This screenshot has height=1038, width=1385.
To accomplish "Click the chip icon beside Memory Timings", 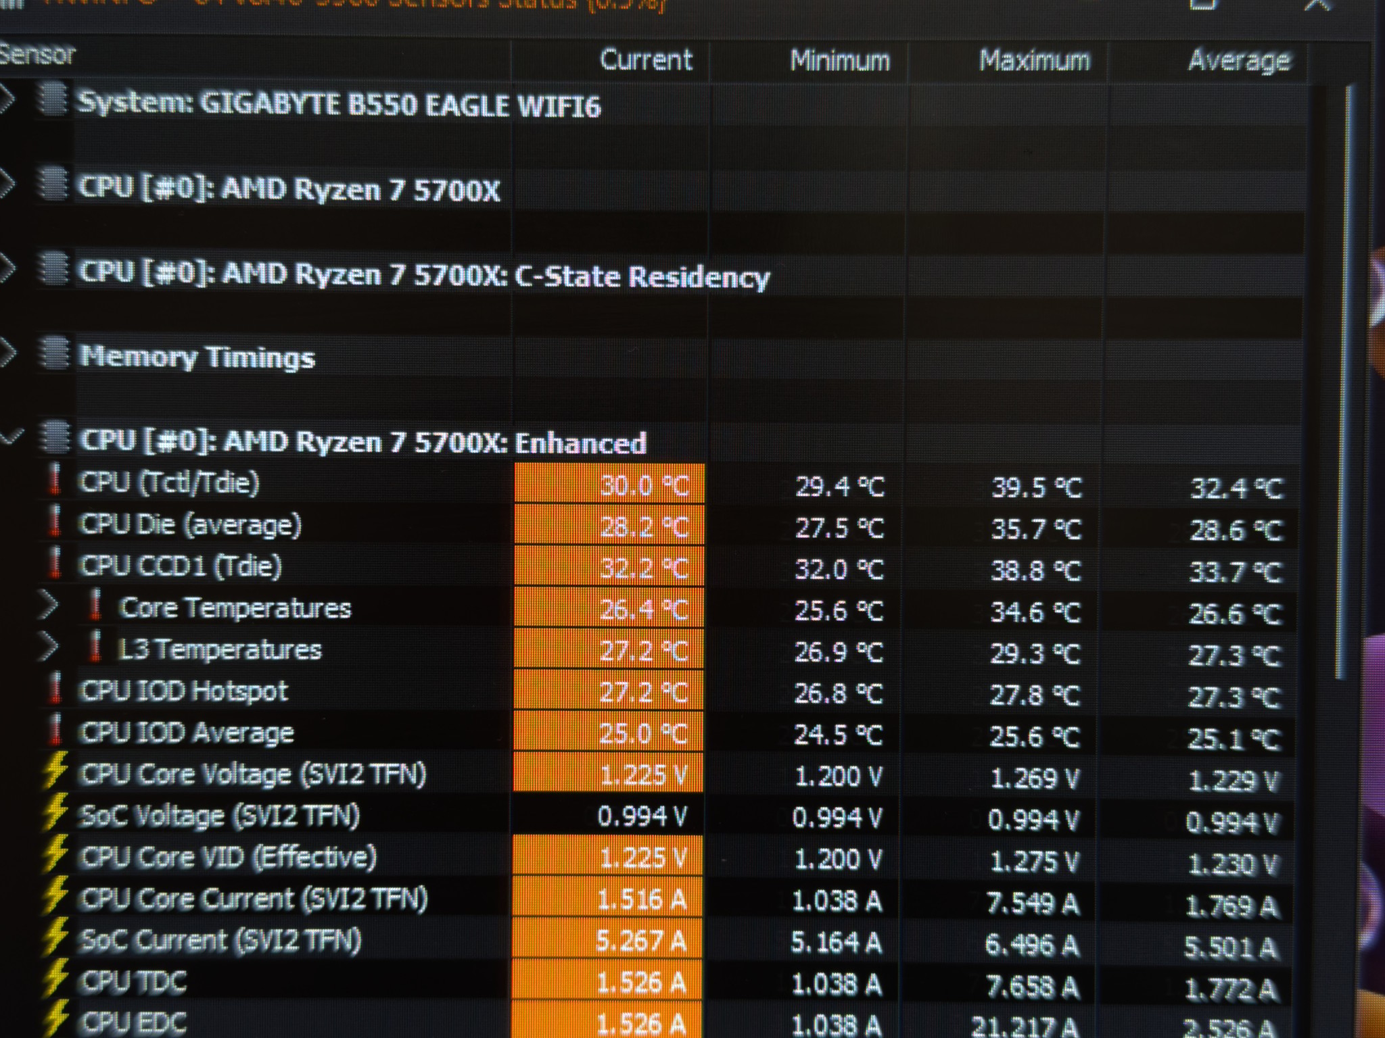I will click(54, 353).
